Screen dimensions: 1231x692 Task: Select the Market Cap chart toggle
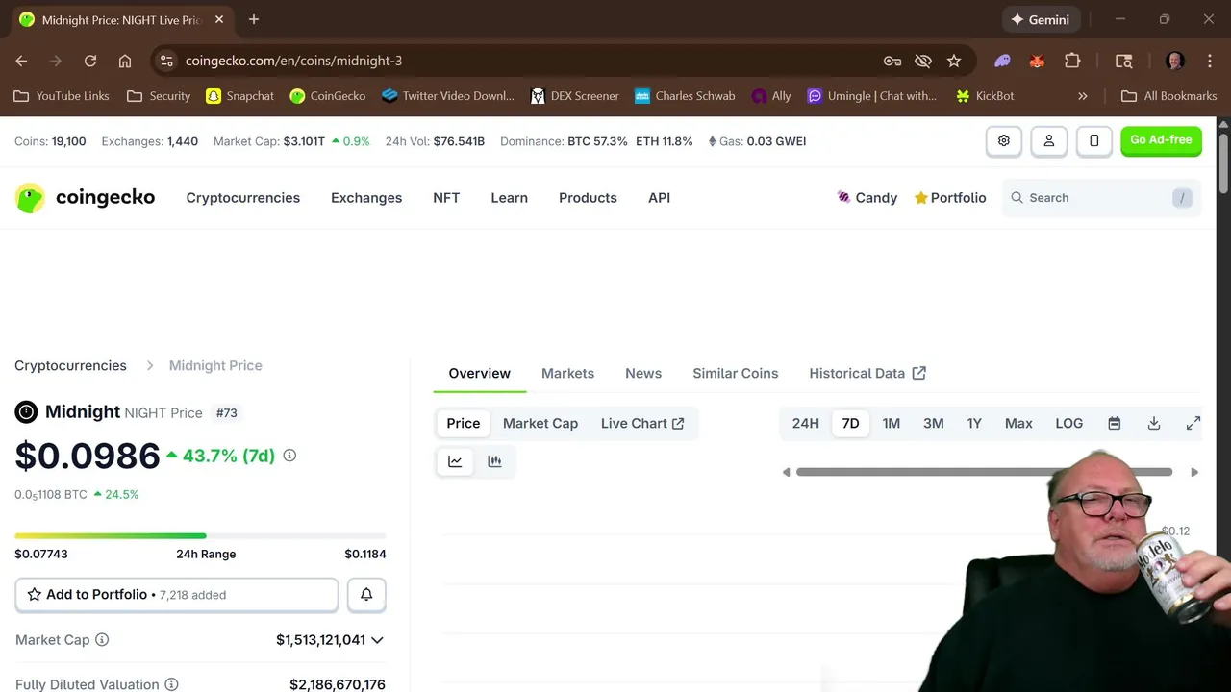point(540,423)
